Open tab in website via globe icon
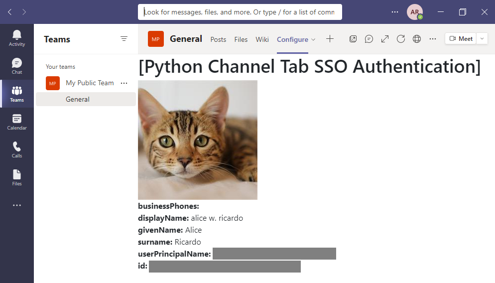The width and height of the screenshot is (495, 283). [x=417, y=39]
